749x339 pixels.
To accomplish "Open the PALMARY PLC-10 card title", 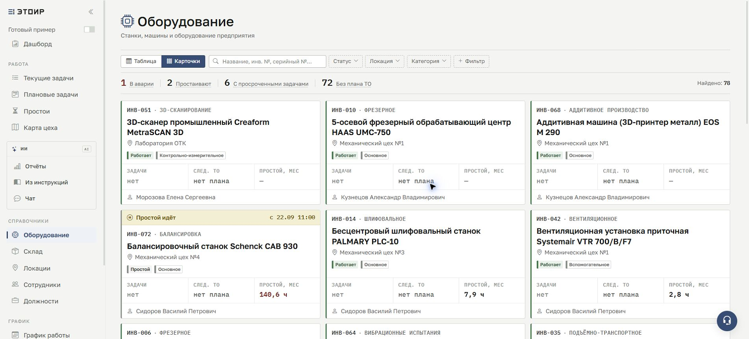I will (406, 236).
